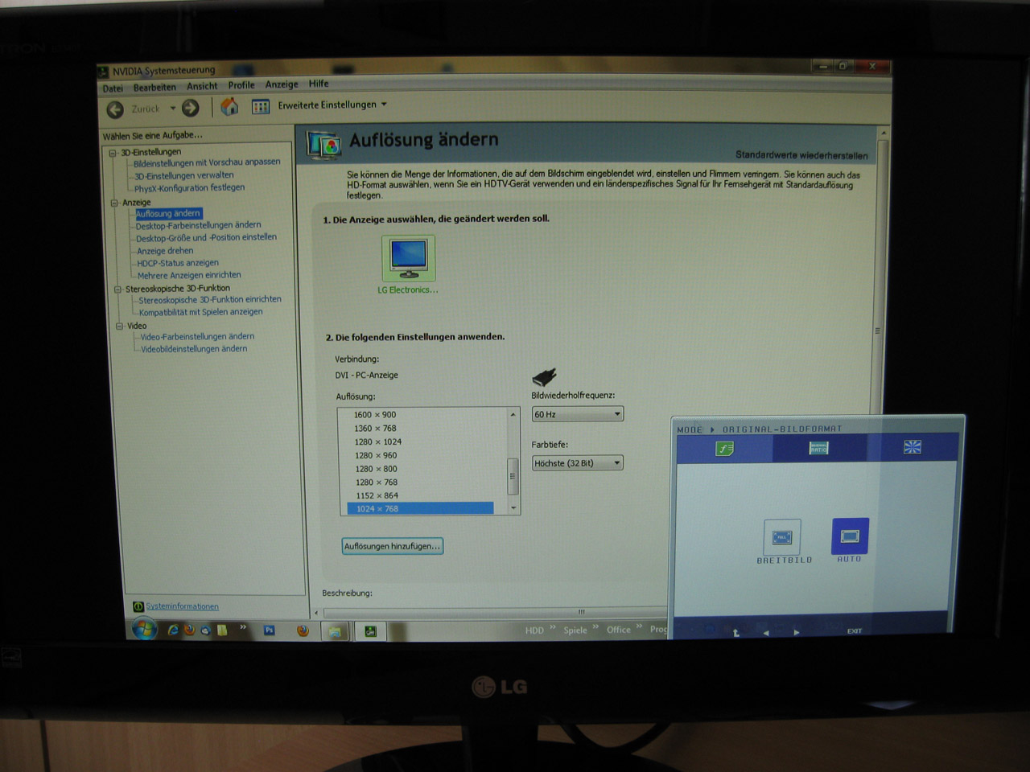Image resolution: width=1030 pixels, height=772 pixels.
Task: Collapse the Anzeige tree node
Action: pyautogui.click(x=114, y=203)
